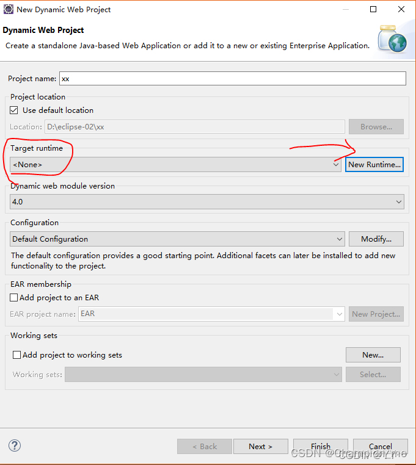Click the < Back button
Viewport: 416px width, 465px height.
pyautogui.click(x=205, y=446)
